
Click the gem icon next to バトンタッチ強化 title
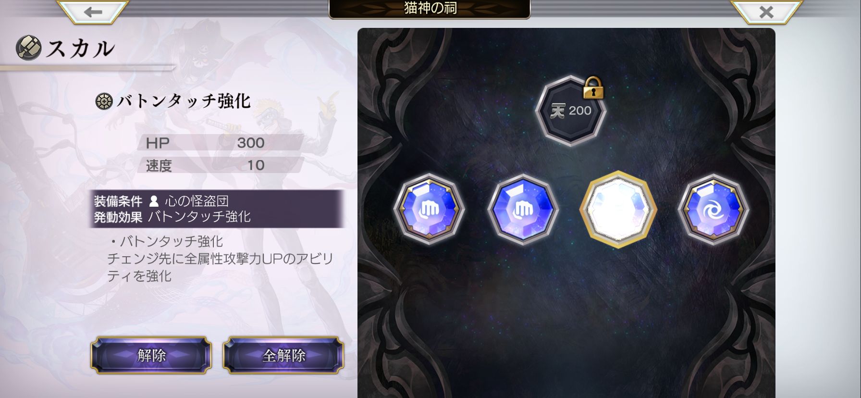(104, 101)
